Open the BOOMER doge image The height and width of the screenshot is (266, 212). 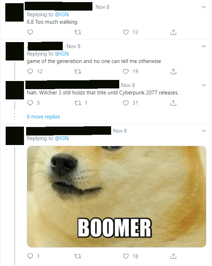(x=116, y=197)
